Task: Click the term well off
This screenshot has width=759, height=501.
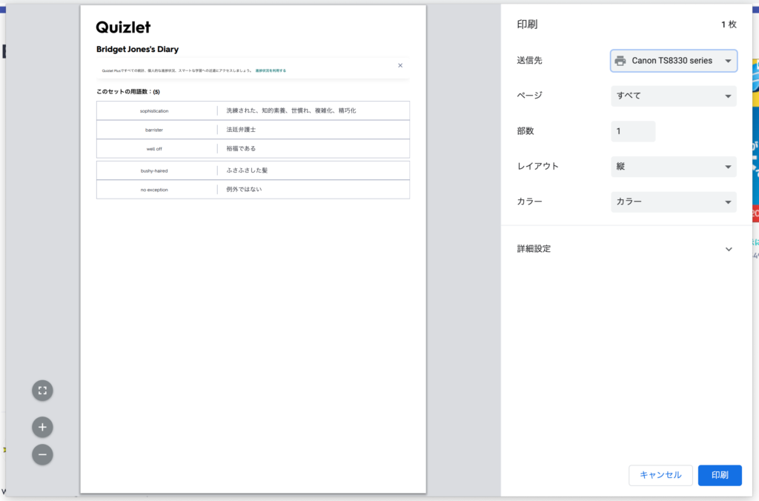Action: (x=154, y=149)
